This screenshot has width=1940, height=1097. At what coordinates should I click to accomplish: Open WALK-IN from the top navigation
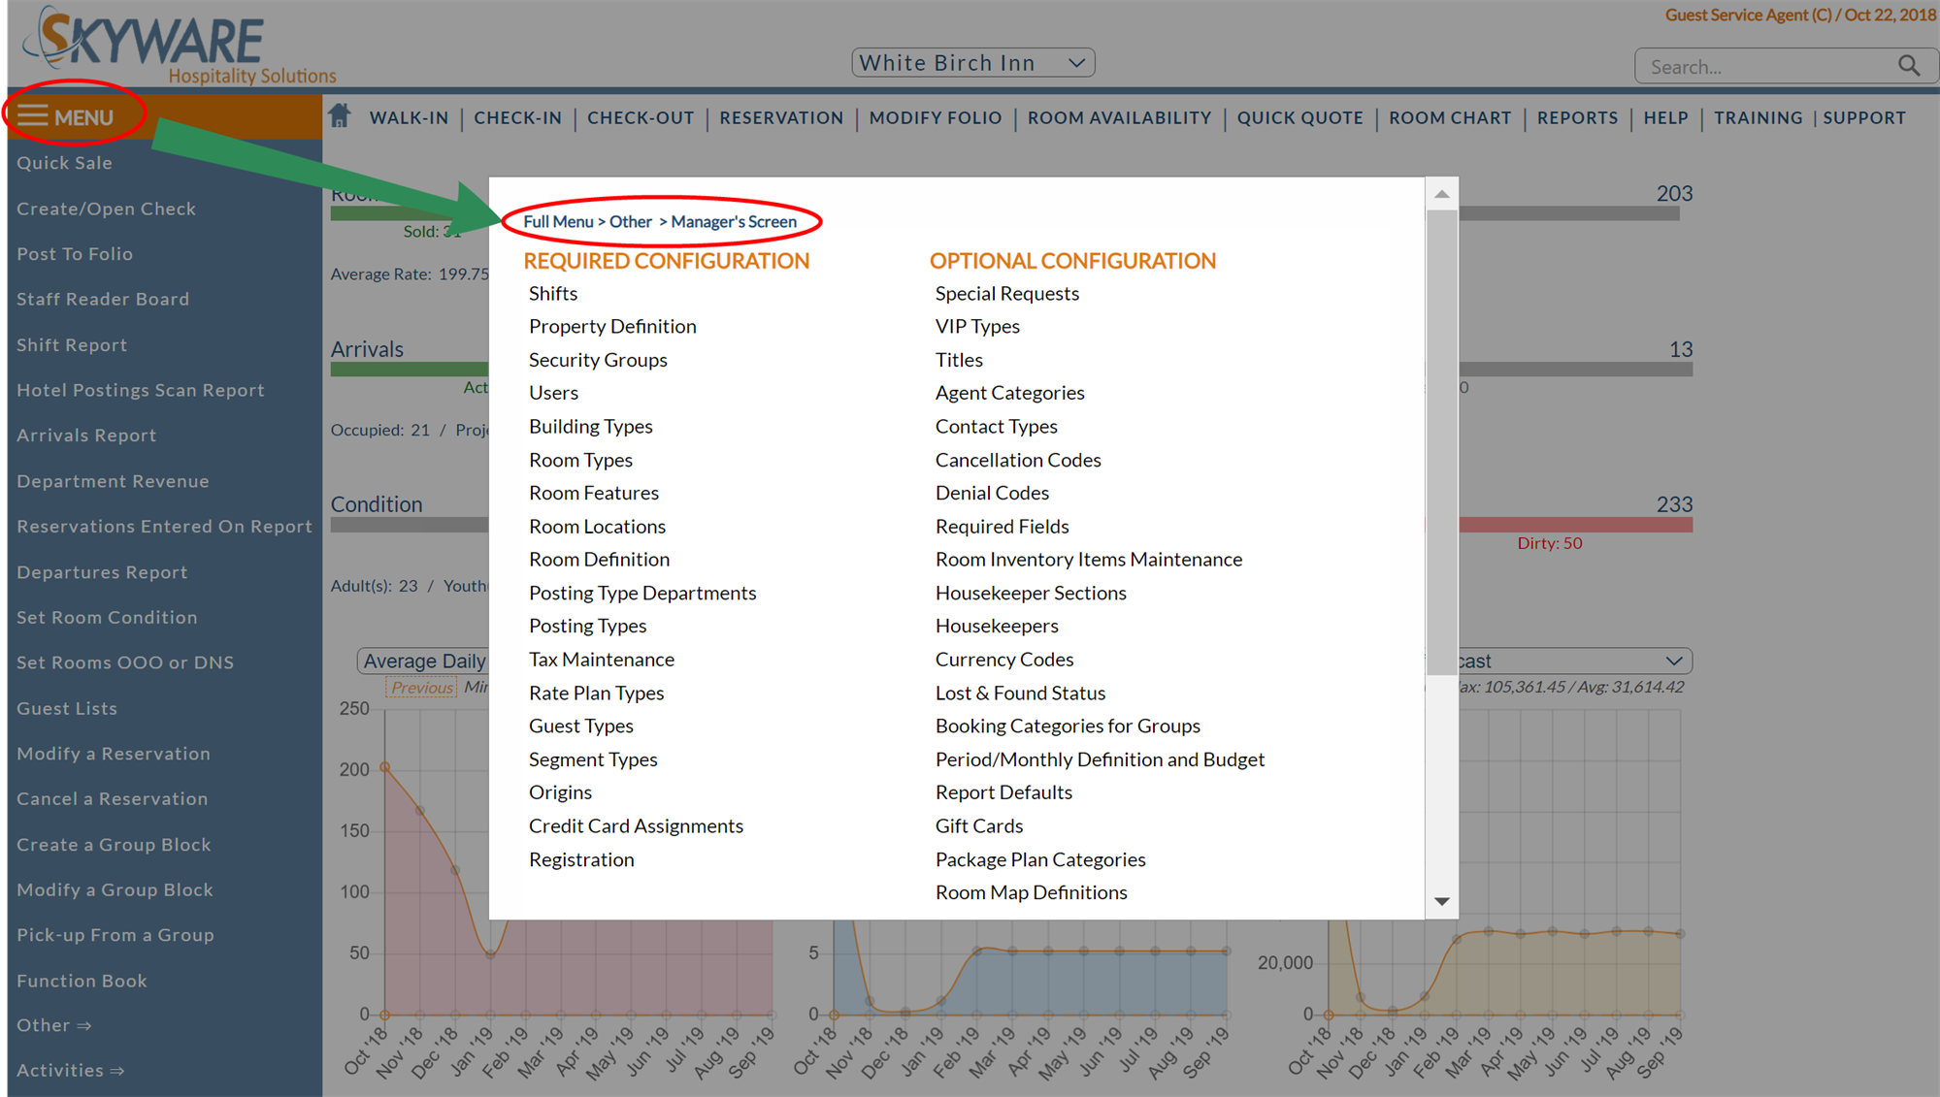click(x=409, y=117)
